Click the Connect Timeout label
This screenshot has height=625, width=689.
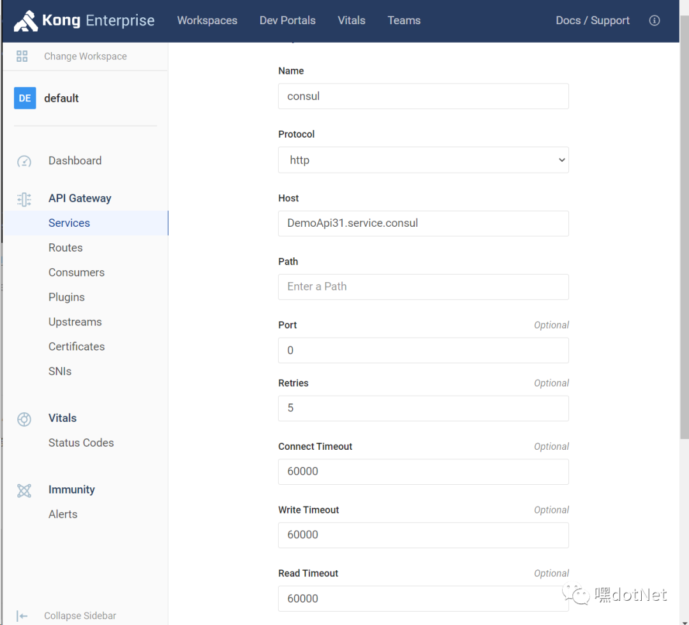click(x=315, y=447)
